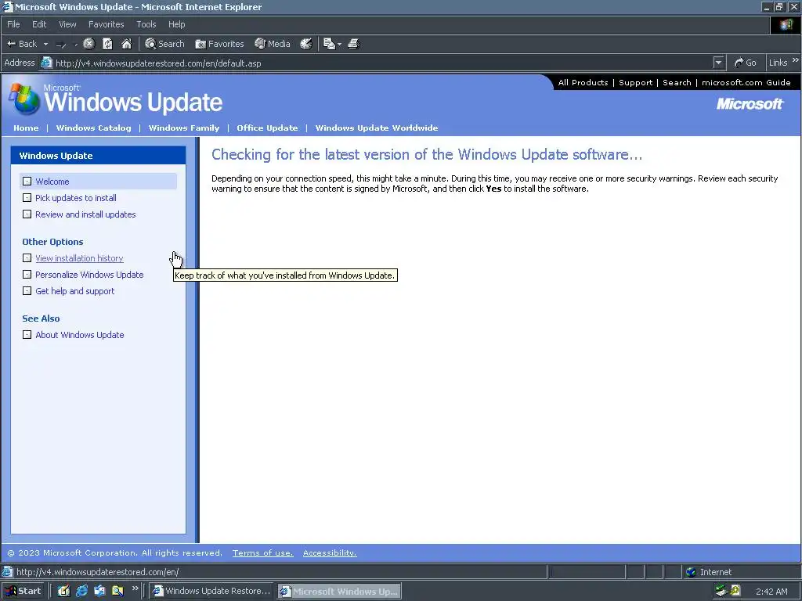
Task: Open Get help and support link
Action: tap(74, 291)
